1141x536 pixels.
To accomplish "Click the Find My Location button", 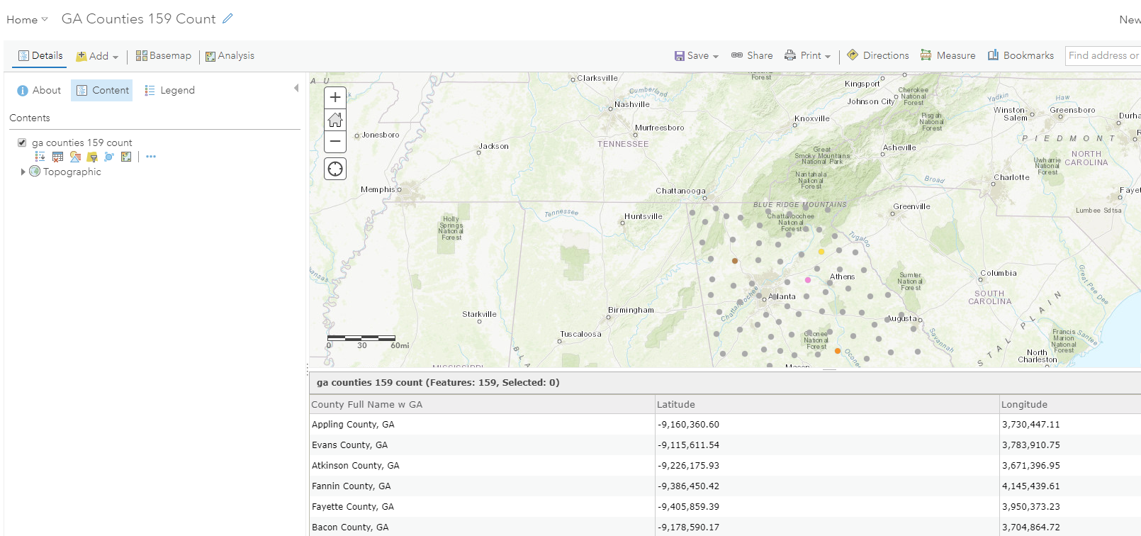I will 335,169.
